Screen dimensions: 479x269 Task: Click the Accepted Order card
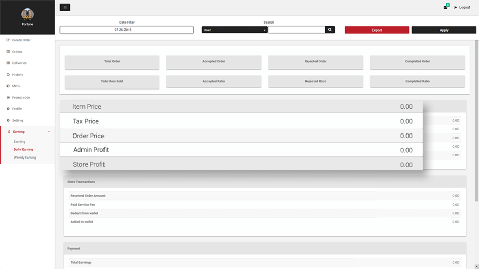click(x=214, y=62)
